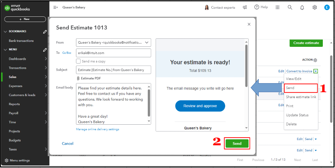Open the Projects menu item
This screenshot has height=168, width=335.
click(14, 131)
